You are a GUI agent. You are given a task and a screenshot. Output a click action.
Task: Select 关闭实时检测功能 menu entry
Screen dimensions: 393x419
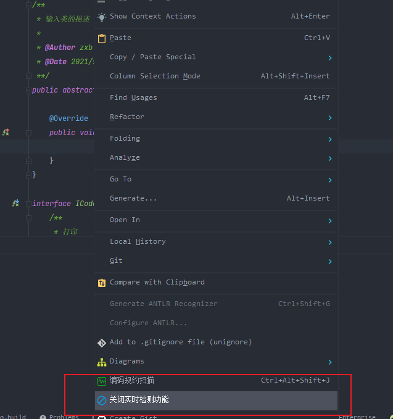tap(216, 400)
